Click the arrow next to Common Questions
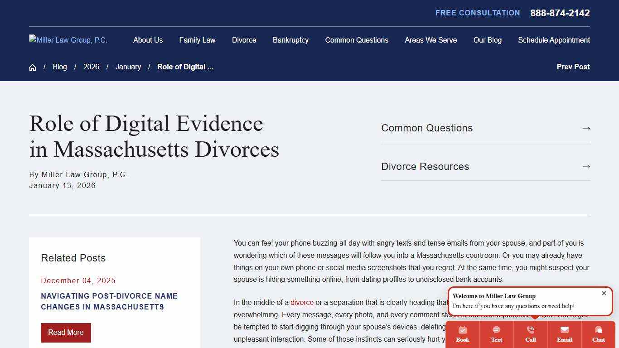The image size is (619, 348). [586, 128]
